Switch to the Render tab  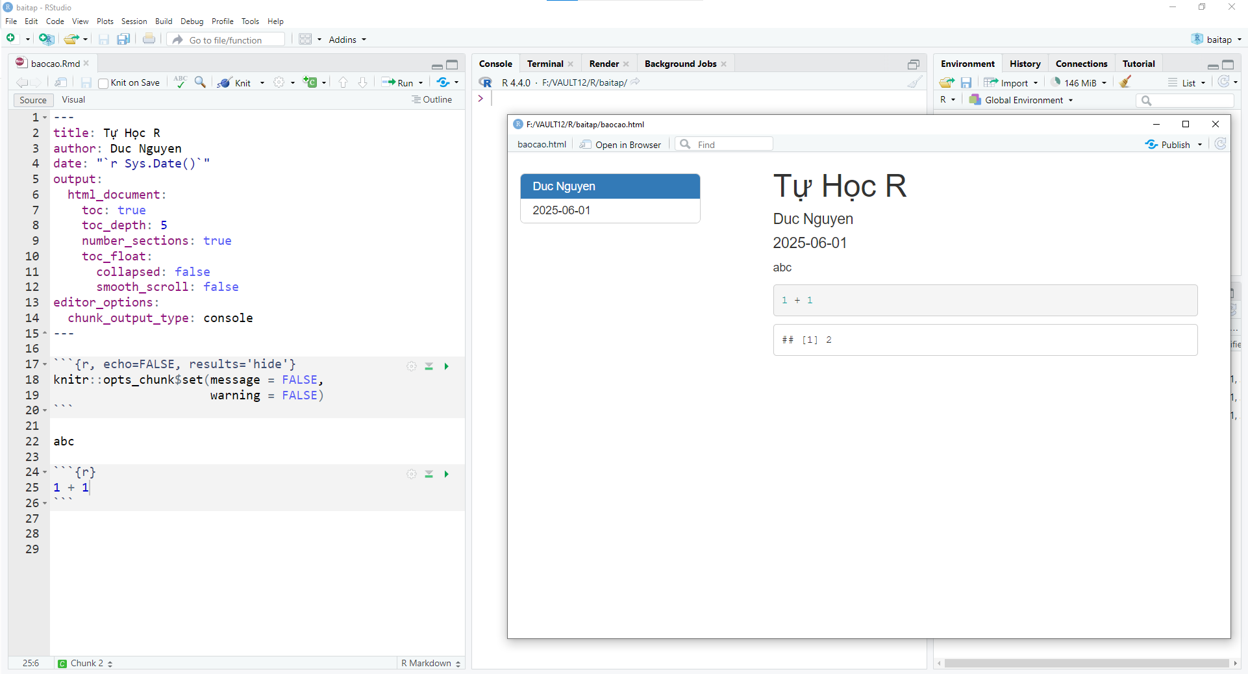pos(604,64)
